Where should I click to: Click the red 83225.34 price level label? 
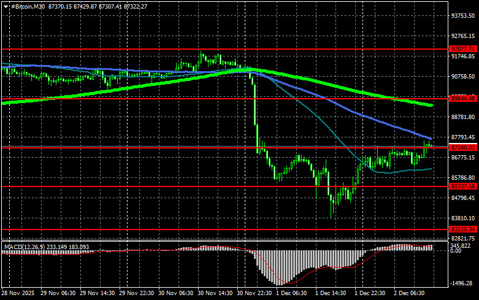463,229
